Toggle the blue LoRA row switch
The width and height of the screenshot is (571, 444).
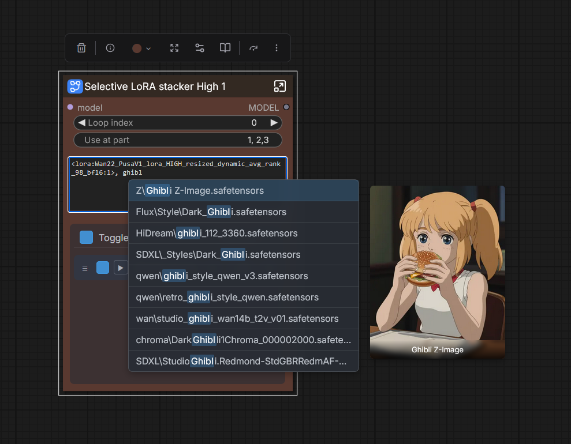(x=103, y=268)
